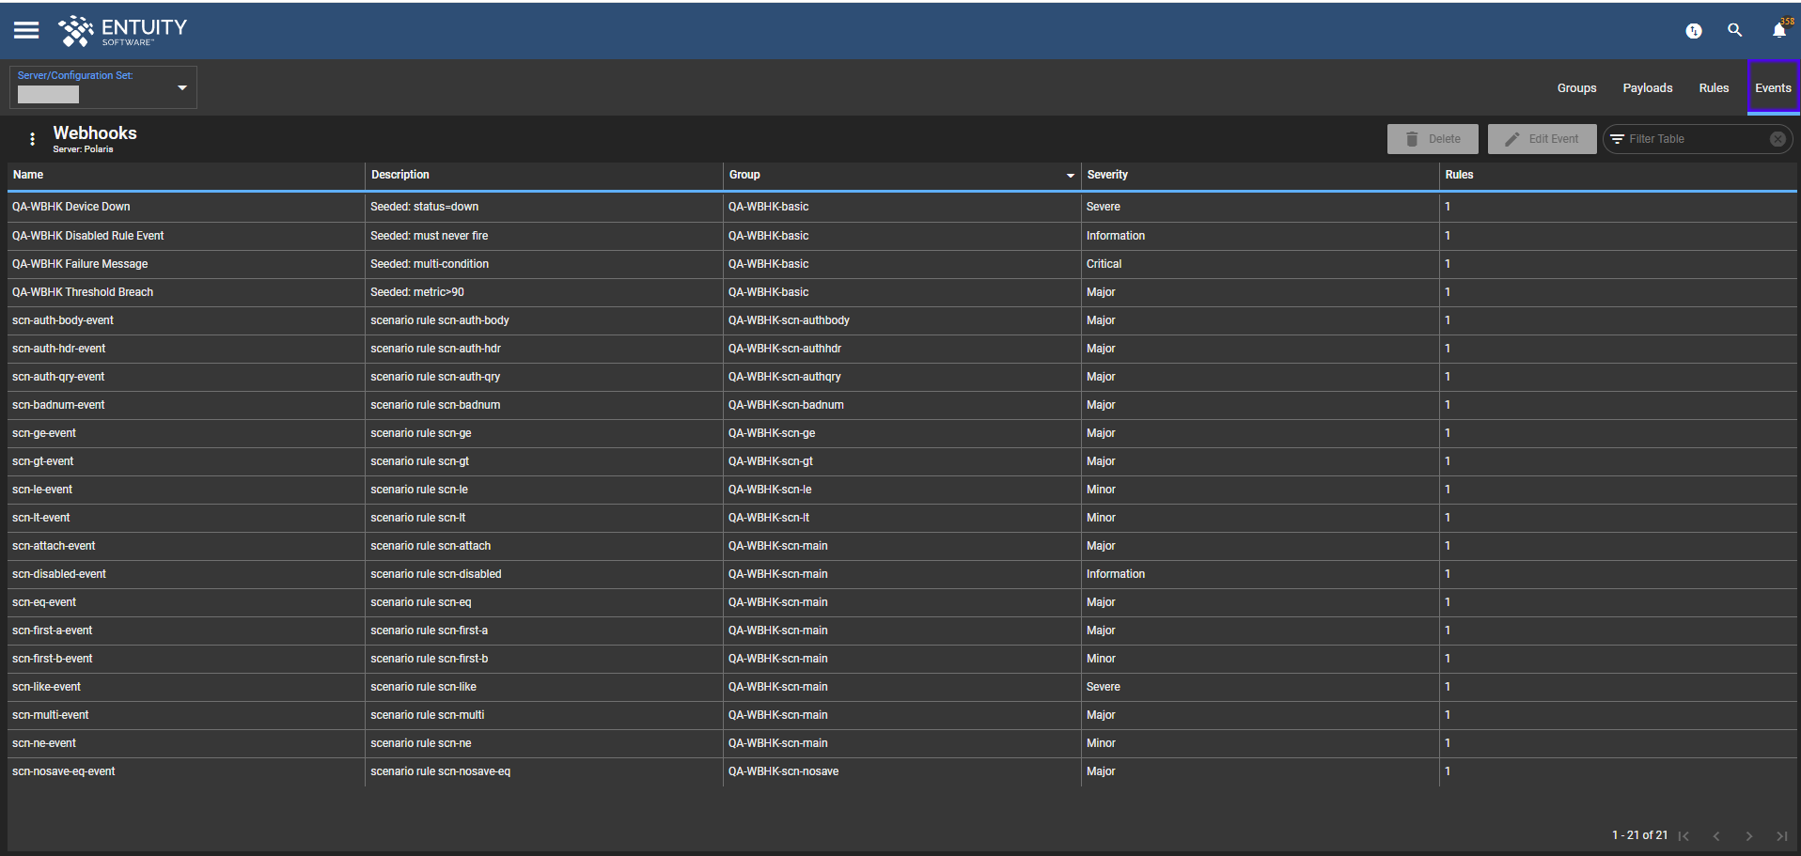
Task: Select the scn-nosave-eq-event row
Action: [x=902, y=771]
